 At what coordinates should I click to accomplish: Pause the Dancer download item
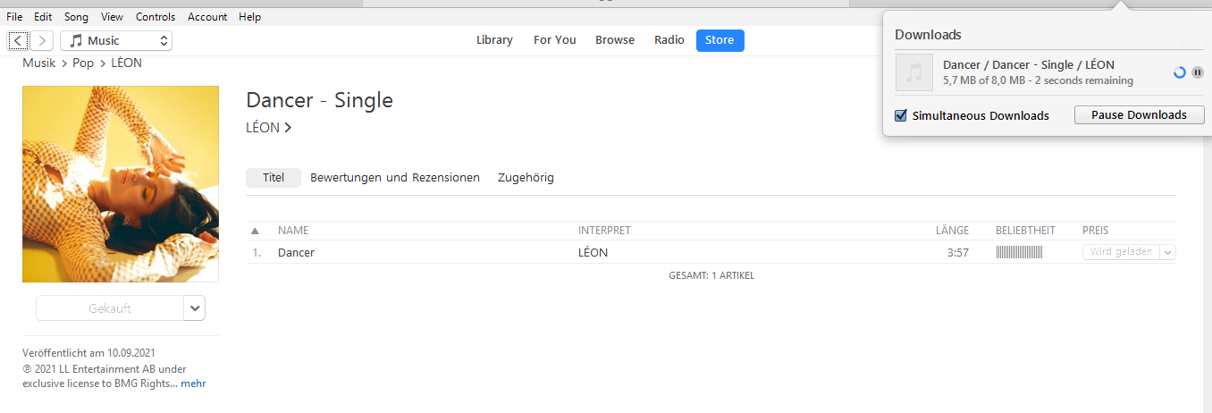[1198, 72]
